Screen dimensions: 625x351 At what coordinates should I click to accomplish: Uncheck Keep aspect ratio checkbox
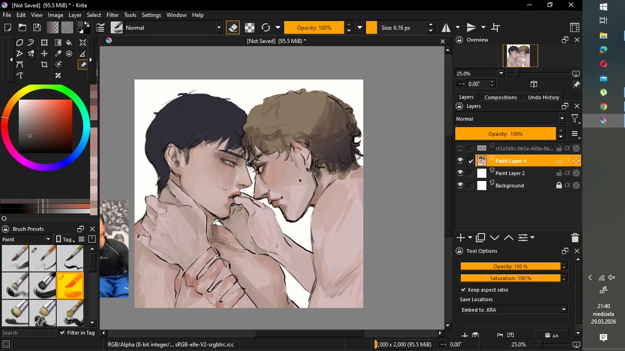click(463, 290)
